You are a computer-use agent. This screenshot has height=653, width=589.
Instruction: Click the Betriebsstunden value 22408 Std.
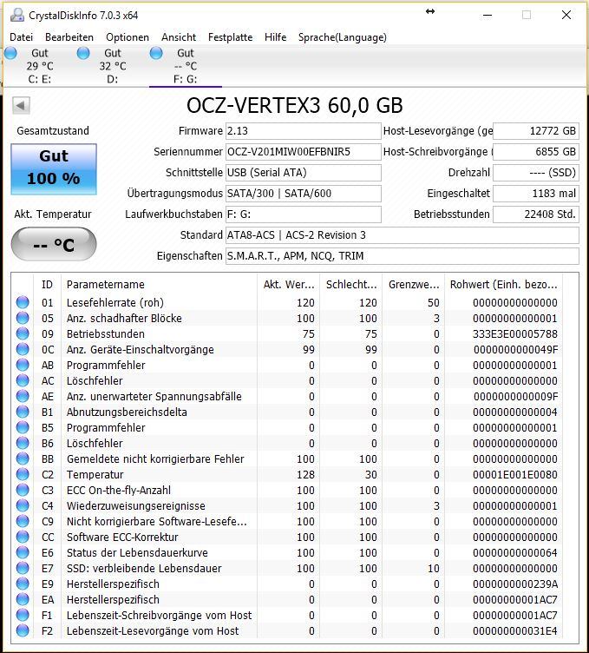click(536, 214)
